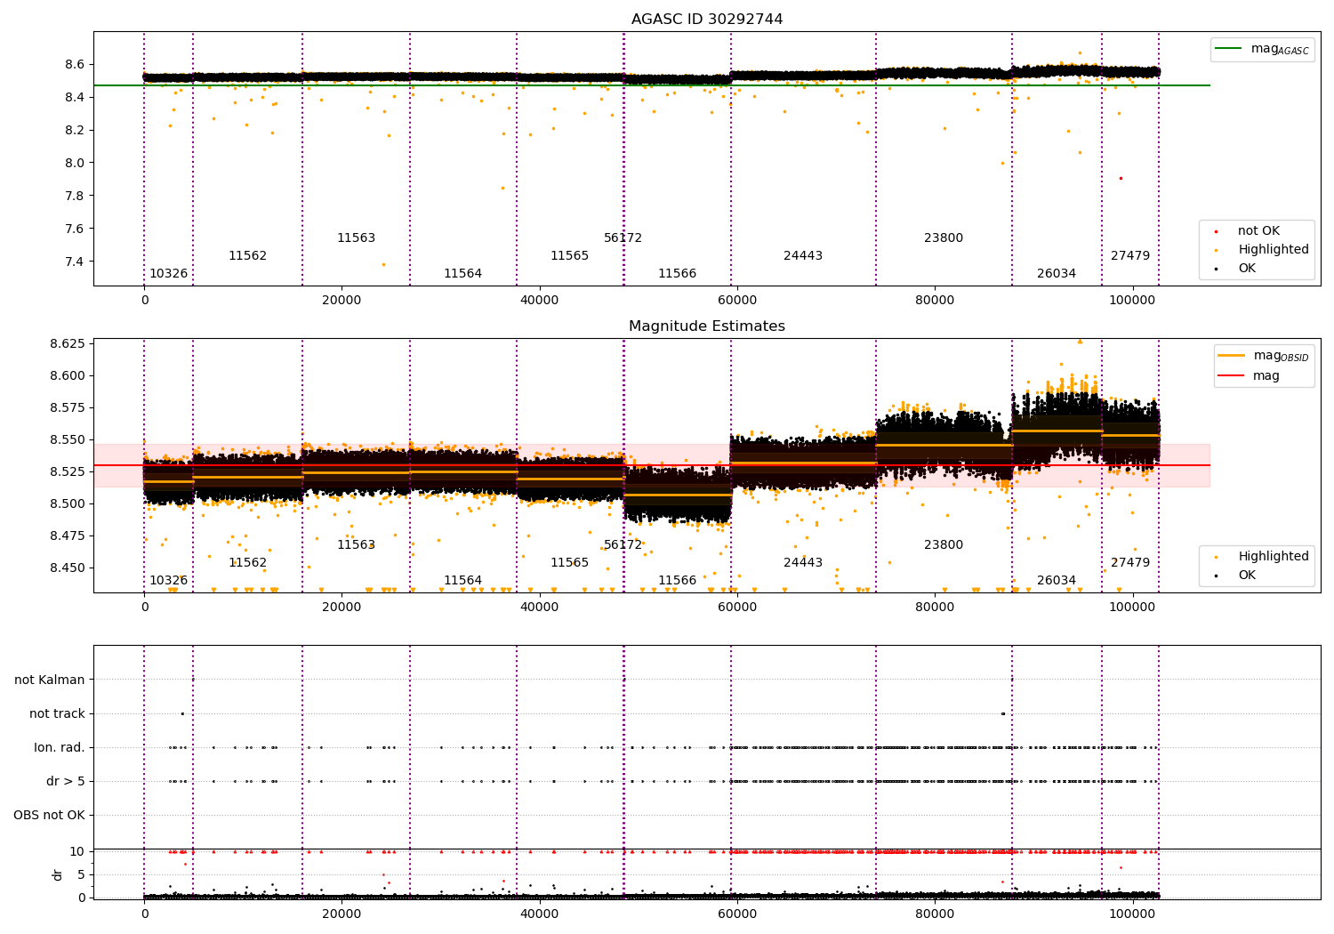This screenshot has width=1334, height=934.
Task: Click obsid label 26034 in the top plot
Action: [1057, 274]
